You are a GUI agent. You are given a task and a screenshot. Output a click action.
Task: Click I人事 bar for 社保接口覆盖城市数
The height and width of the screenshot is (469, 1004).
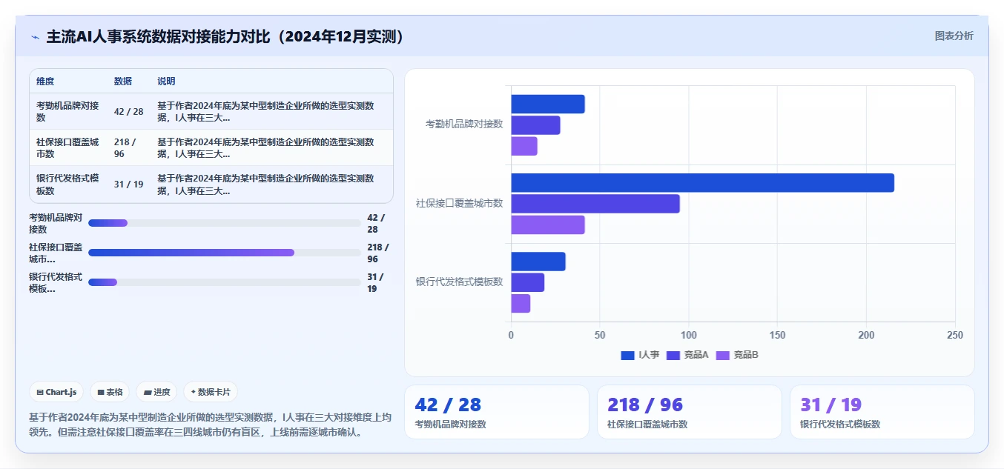(702, 182)
